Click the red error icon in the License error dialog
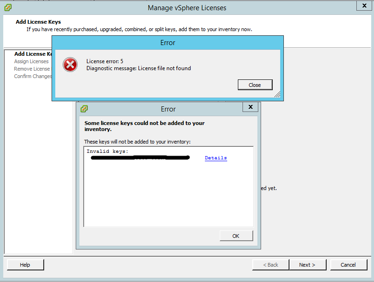374x282 pixels. click(70, 65)
